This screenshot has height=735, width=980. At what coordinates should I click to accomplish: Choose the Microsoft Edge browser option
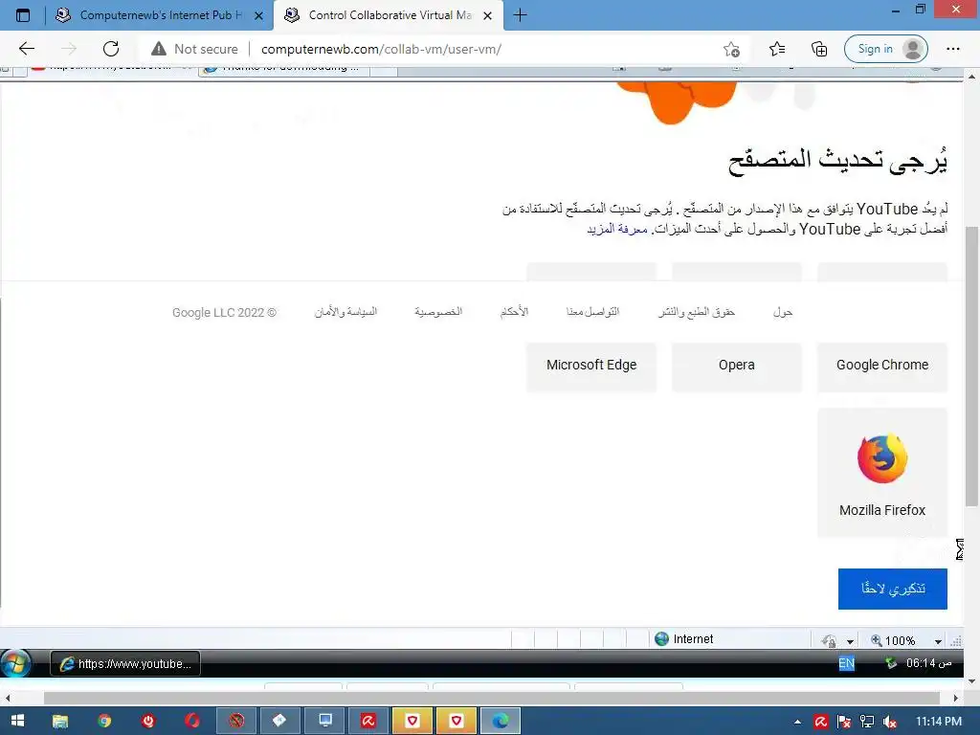click(x=591, y=367)
